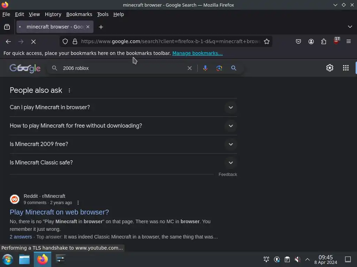The height and width of the screenshot is (267, 357).
Task: Stop loading the page
Action: click(x=33, y=42)
